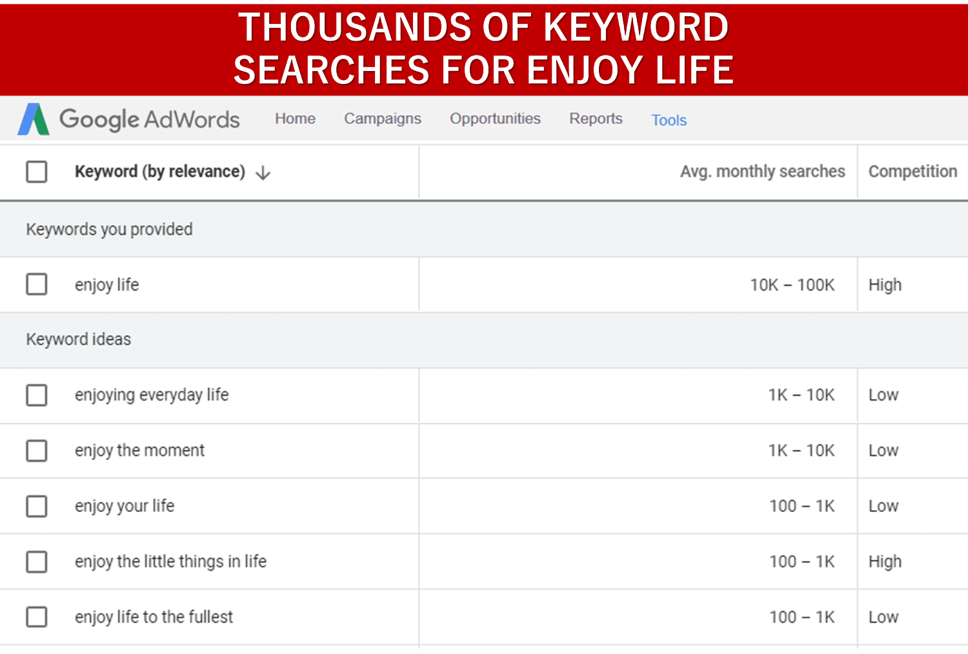Click 'enjoy your life' keyword

[x=125, y=506]
